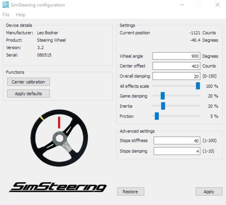Screen dimensions: 226x205
Task: Close the SimSteering configuration window
Action: [x=217, y=5]
